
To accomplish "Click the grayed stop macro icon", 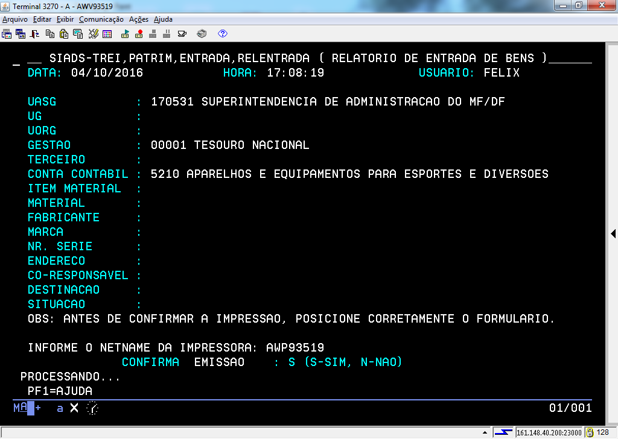I will click(x=153, y=34).
